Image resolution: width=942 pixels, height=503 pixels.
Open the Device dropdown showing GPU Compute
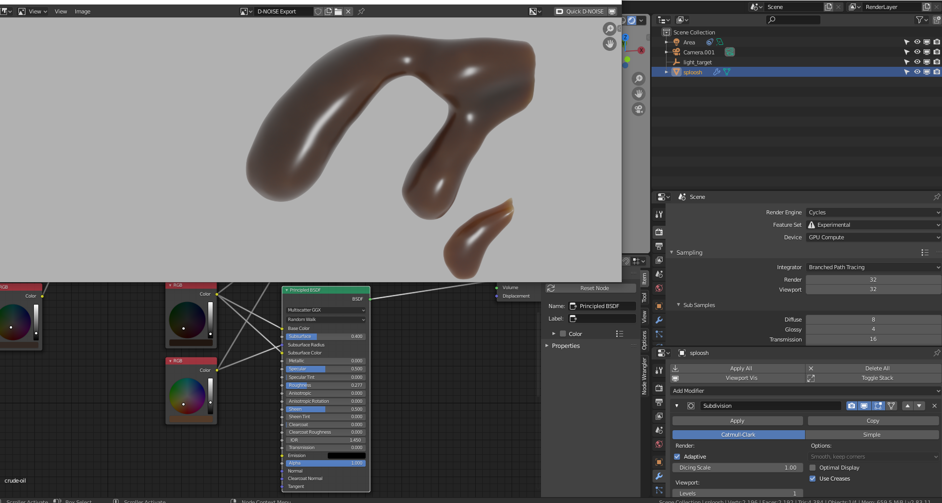[x=873, y=237]
